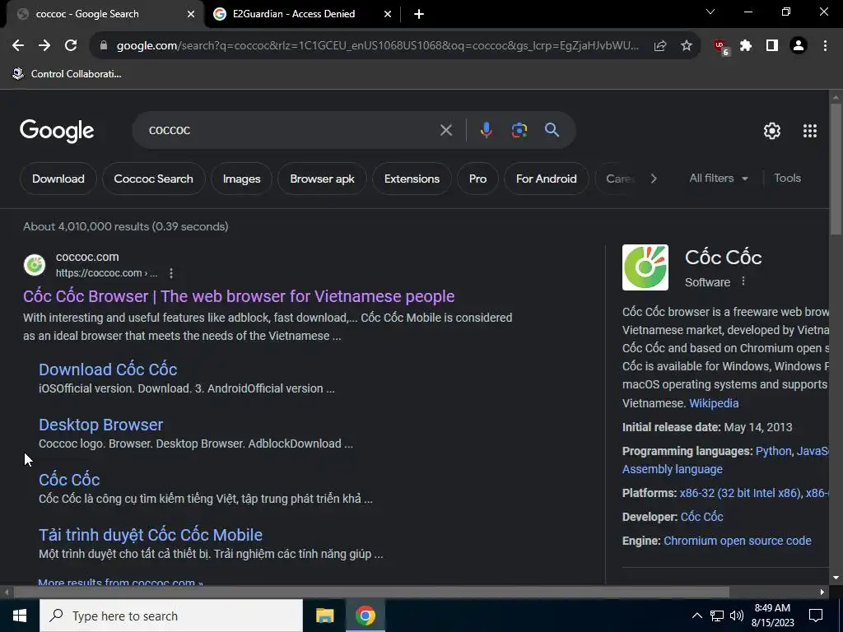Show more filter chips with the right chevron
This screenshot has width=843, height=632.
(x=653, y=179)
